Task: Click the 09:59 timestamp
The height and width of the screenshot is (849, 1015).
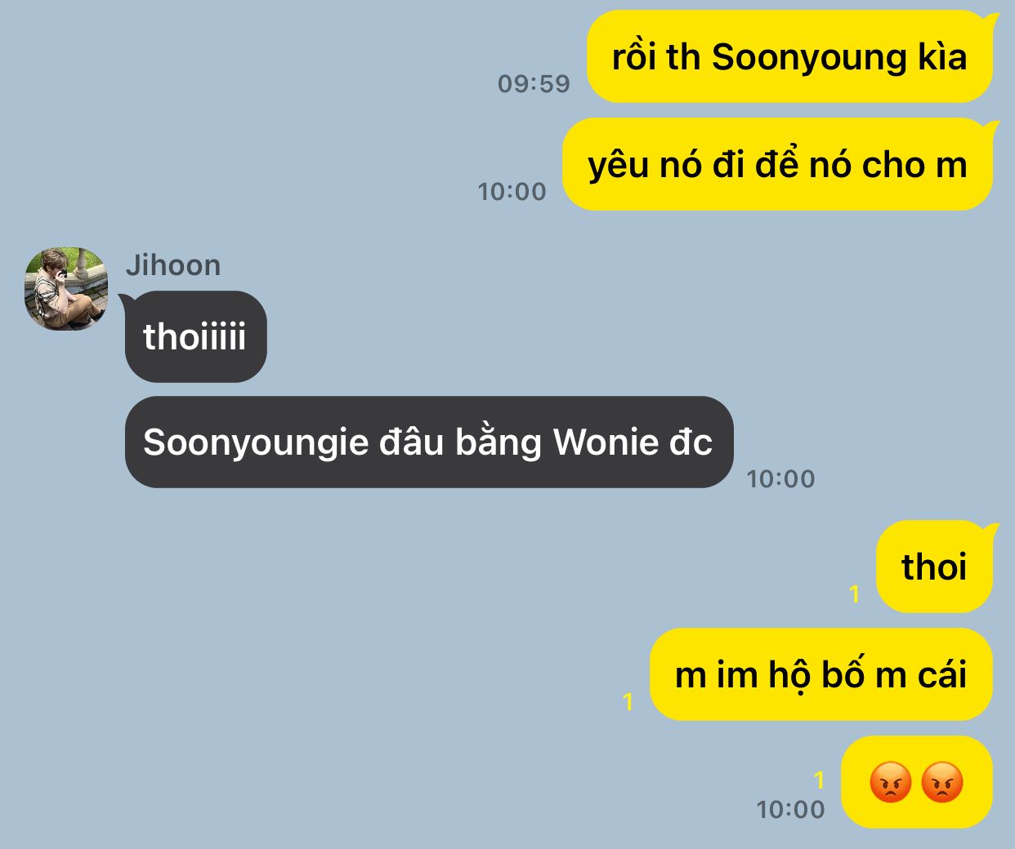Action: (534, 83)
